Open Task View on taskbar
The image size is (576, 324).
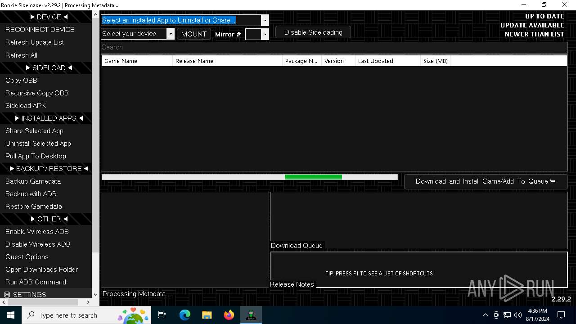tap(162, 315)
